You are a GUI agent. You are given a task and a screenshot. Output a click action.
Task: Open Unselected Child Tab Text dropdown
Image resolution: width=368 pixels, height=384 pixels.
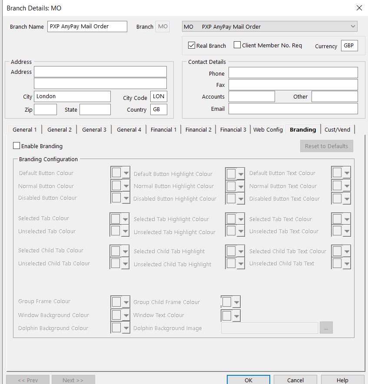(347, 264)
